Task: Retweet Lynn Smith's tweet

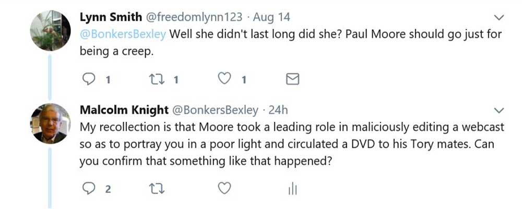Action: click(156, 80)
